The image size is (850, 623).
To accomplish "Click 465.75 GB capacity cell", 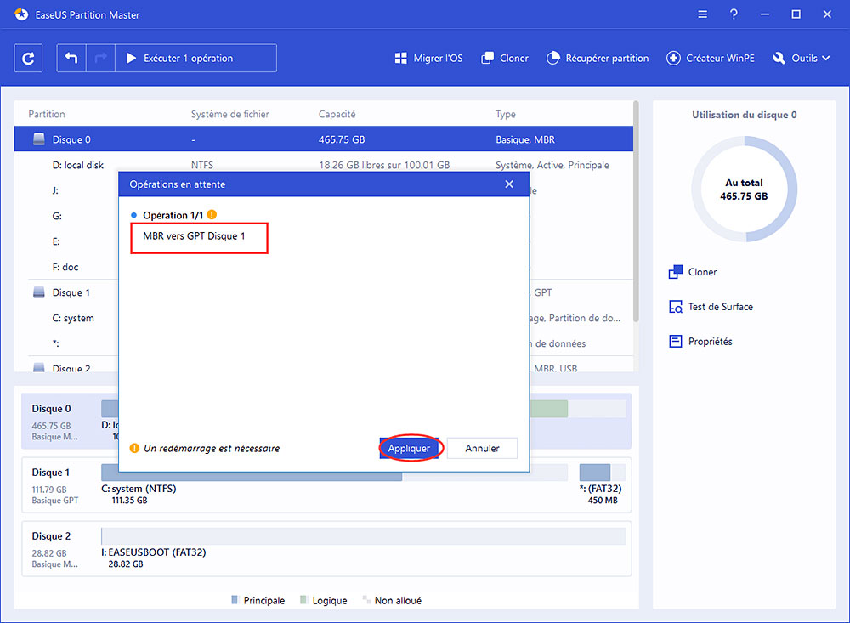I will (x=342, y=139).
